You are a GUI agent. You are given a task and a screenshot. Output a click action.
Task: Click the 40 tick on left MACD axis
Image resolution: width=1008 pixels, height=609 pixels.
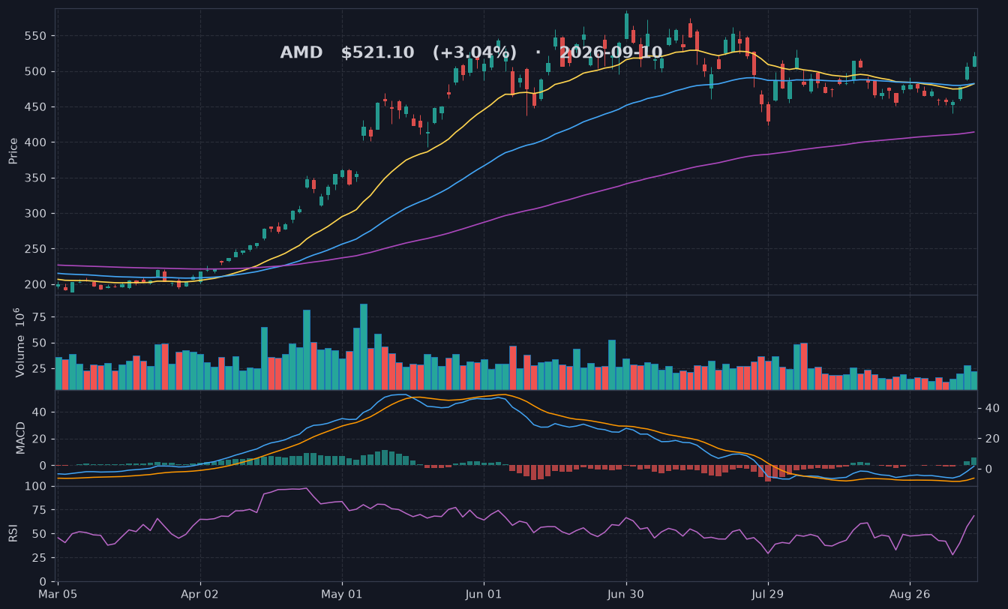pyautogui.click(x=41, y=412)
